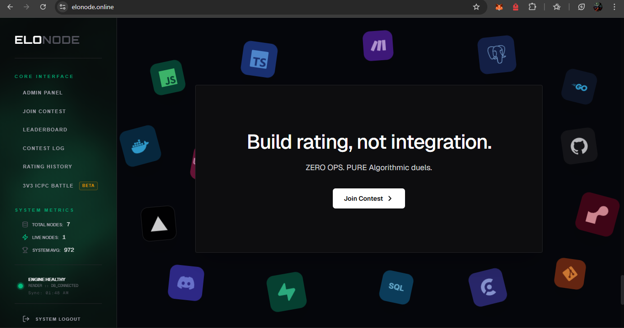Open the browser extensions puzzle icon
The image size is (624, 328).
point(532,7)
